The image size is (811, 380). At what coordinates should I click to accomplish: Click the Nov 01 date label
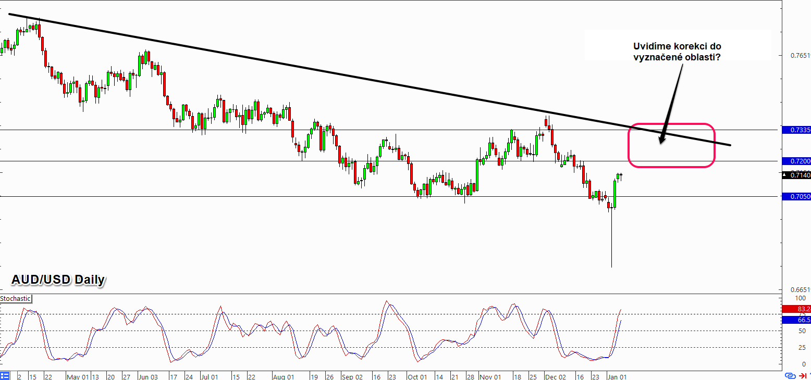coord(490,376)
